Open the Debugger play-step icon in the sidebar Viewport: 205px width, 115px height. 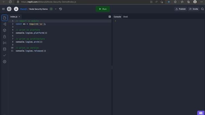click(4, 43)
